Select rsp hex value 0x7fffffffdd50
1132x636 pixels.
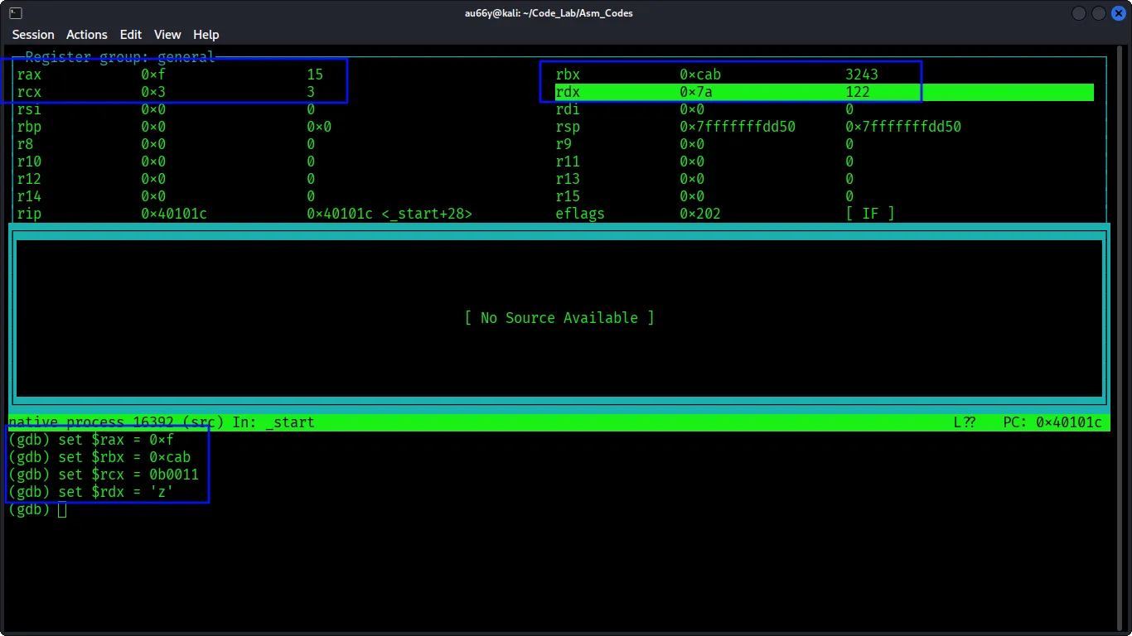738,127
